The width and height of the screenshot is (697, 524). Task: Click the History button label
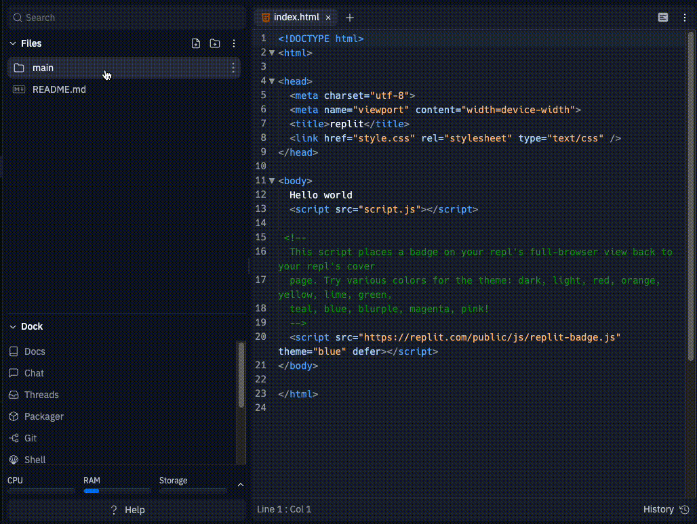[658, 509]
